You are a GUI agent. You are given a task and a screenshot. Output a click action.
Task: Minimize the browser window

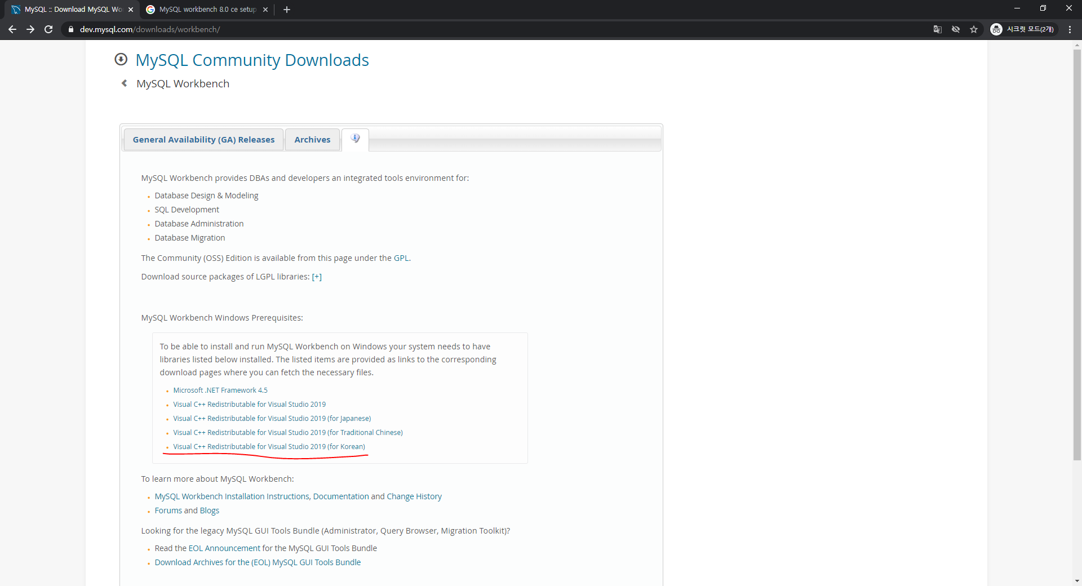click(1017, 8)
